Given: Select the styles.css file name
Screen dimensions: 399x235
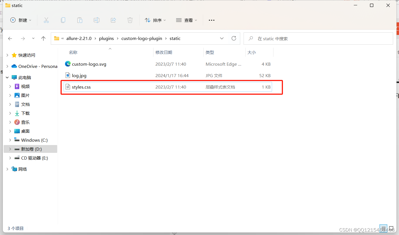Looking at the screenshot, I should click(81, 87).
